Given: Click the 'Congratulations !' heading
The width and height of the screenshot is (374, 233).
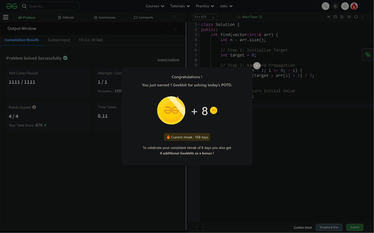Looking at the screenshot, I should point(187,77).
